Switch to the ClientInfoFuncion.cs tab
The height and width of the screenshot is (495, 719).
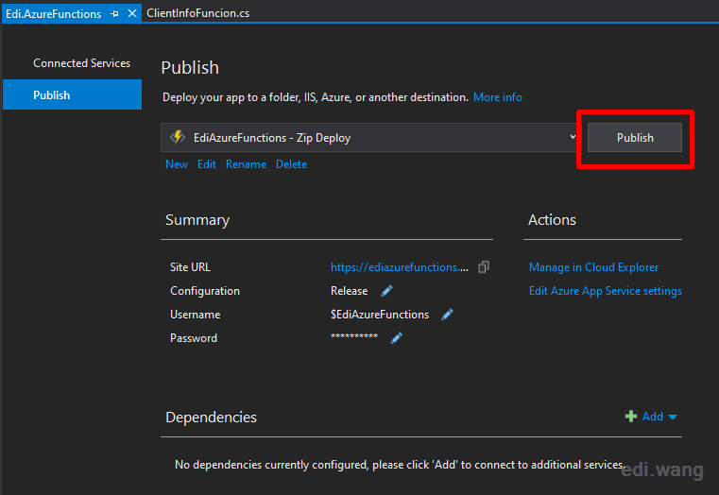click(x=198, y=13)
